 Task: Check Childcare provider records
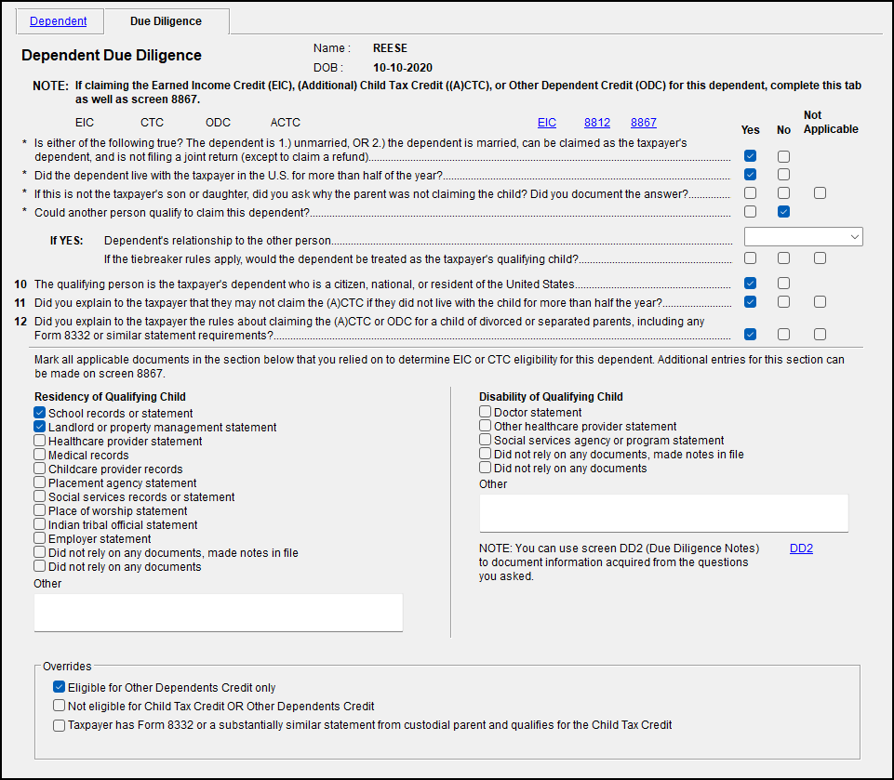pyautogui.click(x=39, y=469)
